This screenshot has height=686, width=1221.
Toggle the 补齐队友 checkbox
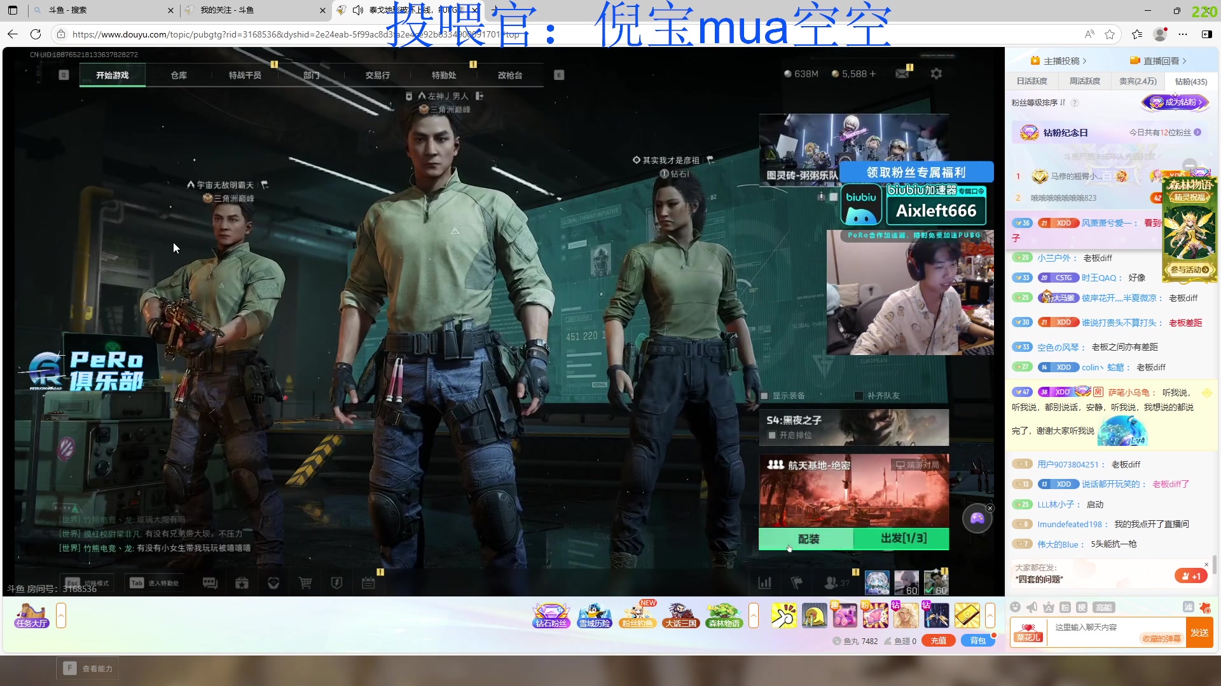coord(859,396)
